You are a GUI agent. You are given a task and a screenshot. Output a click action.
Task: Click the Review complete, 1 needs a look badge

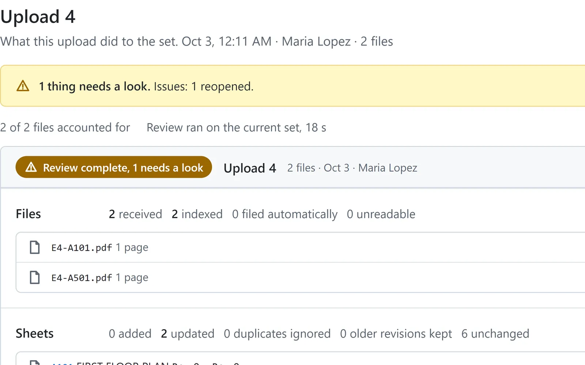click(x=114, y=167)
